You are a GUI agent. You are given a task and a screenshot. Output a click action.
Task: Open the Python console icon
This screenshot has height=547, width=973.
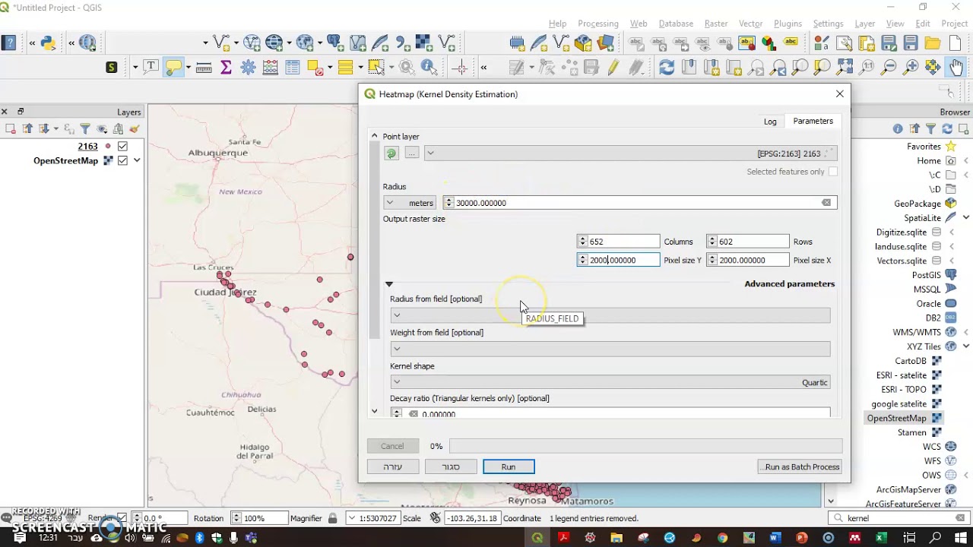48,43
